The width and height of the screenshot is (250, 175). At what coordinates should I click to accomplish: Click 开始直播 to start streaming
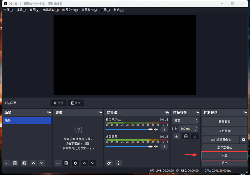click(x=225, y=122)
